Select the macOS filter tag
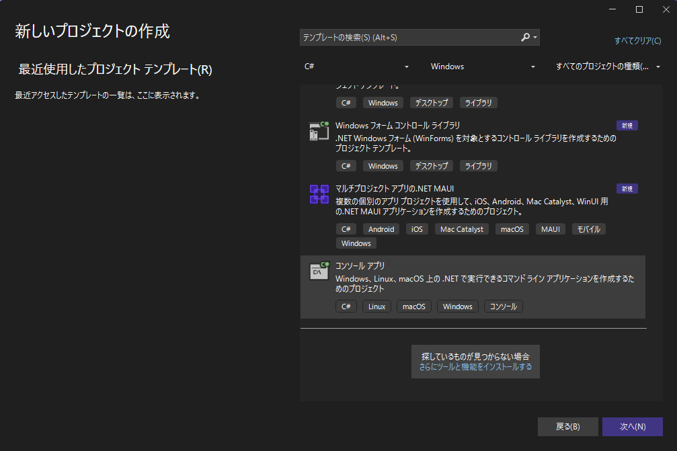677x451 pixels. coord(413,306)
